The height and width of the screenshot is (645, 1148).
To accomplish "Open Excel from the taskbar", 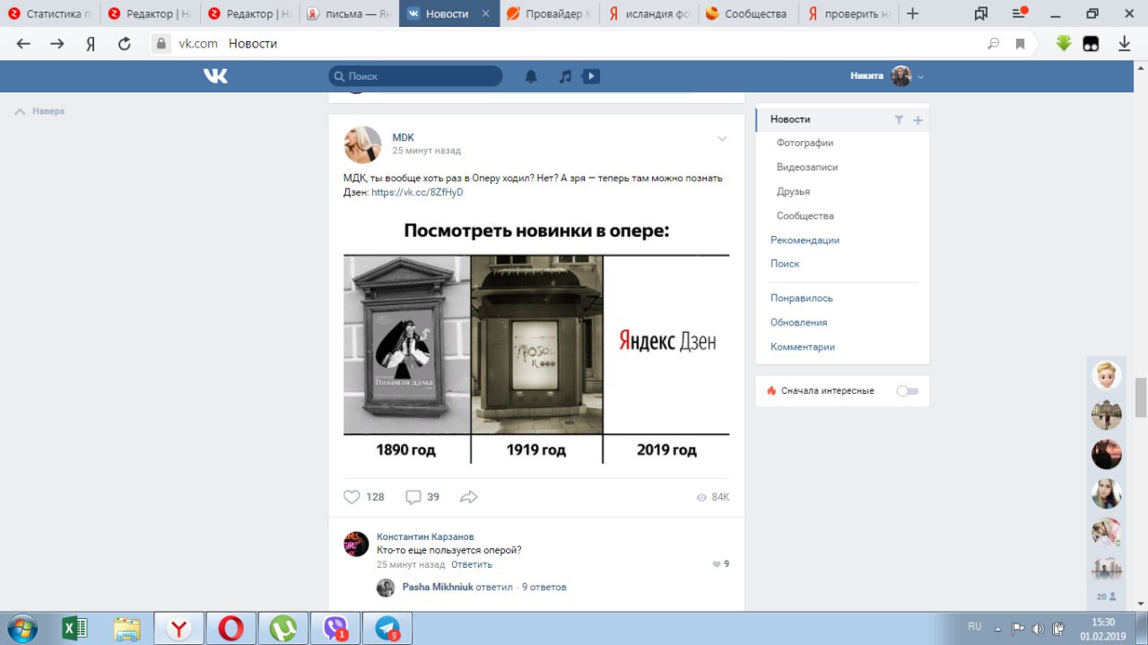I will coord(74,628).
